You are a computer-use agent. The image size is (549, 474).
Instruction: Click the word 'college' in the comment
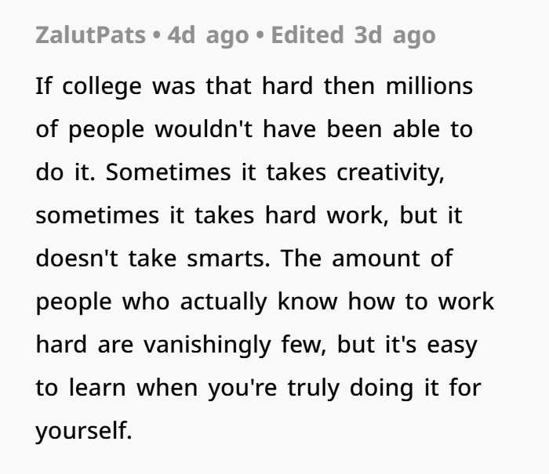click(102, 87)
